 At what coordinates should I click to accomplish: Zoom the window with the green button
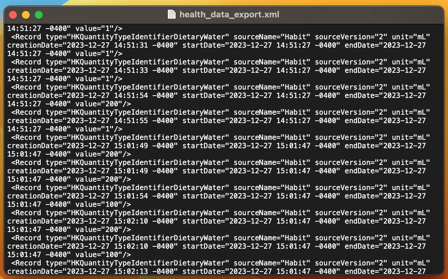pyautogui.click(x=39, y=15)
